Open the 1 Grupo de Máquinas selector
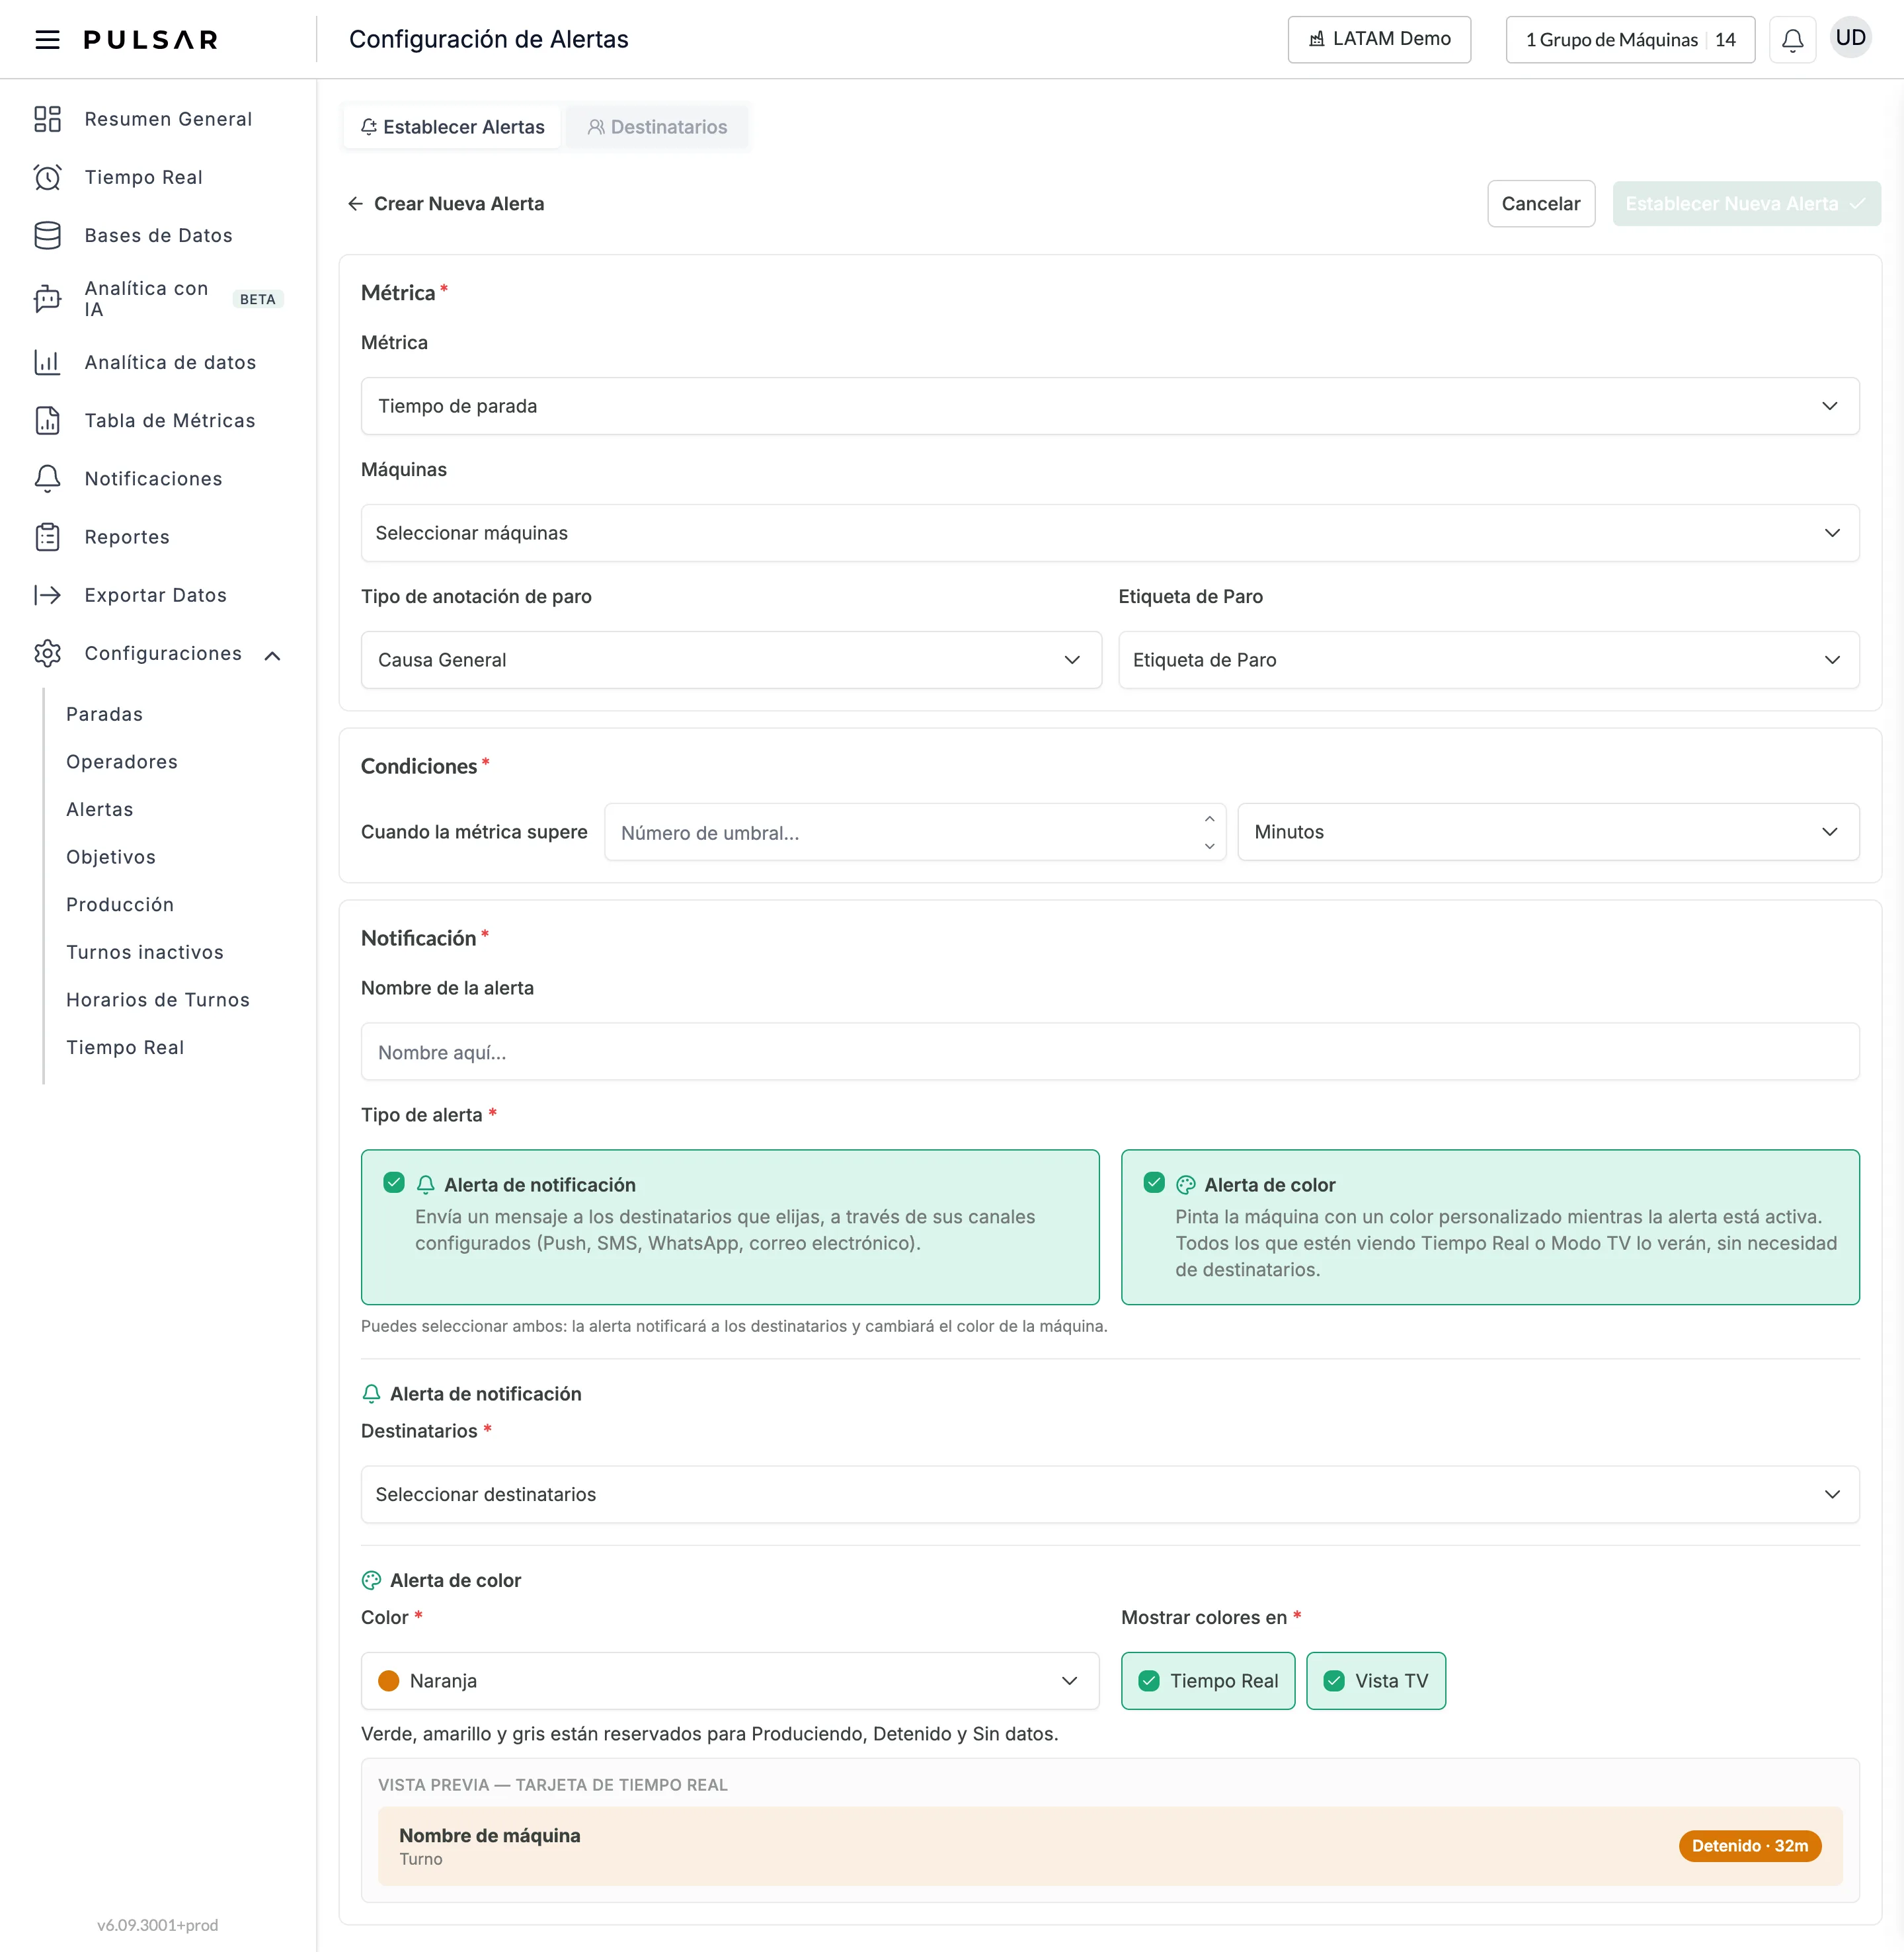The height and width of the screenshot is (1952, 1904). pos(1630,39)
